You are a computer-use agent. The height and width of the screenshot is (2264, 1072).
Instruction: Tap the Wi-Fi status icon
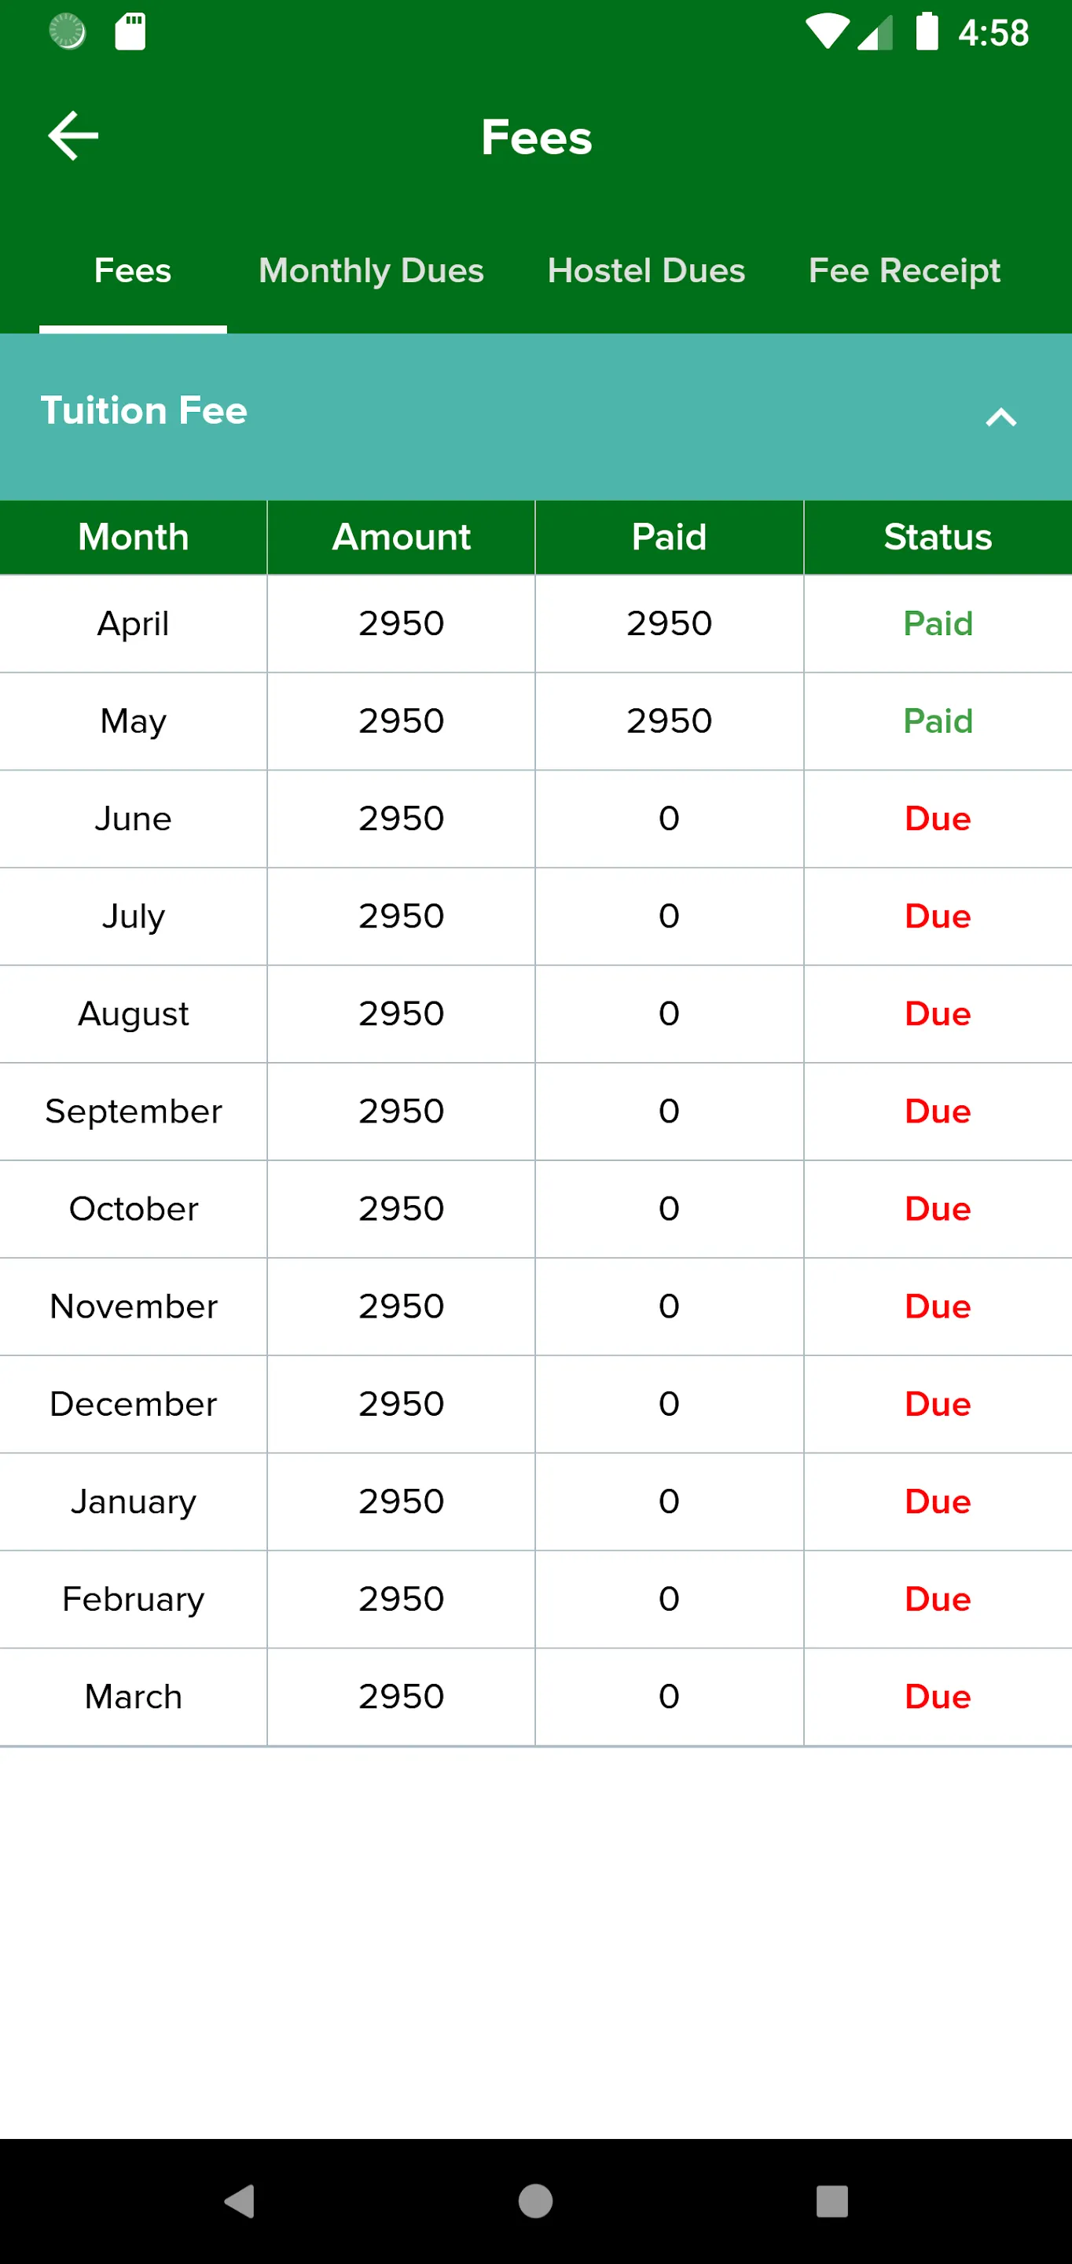[x=827, y=31]
